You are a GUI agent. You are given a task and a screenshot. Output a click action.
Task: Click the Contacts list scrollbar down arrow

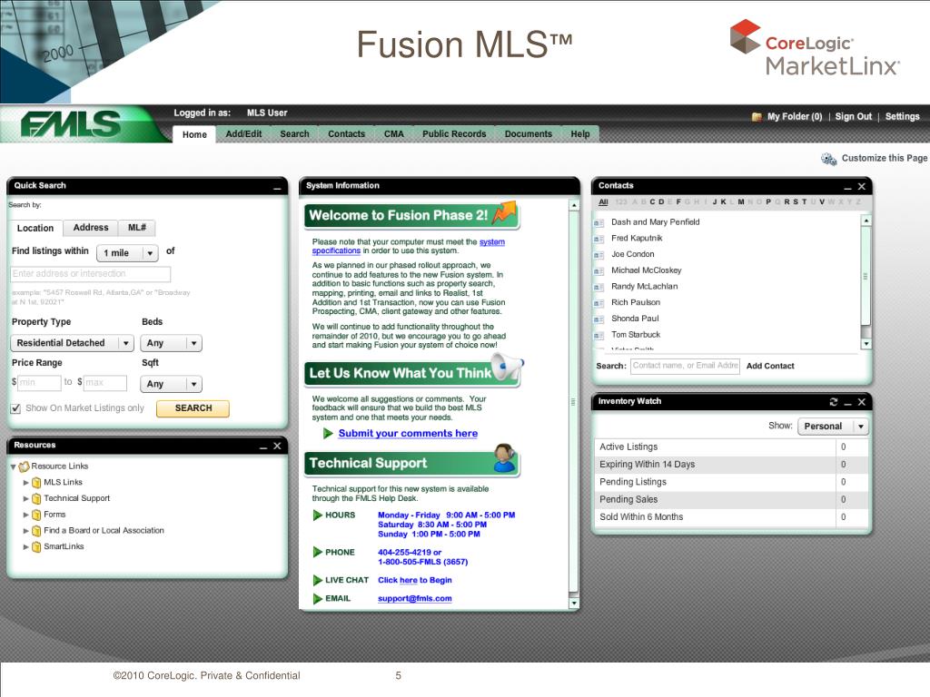click(x=866, y=344)
